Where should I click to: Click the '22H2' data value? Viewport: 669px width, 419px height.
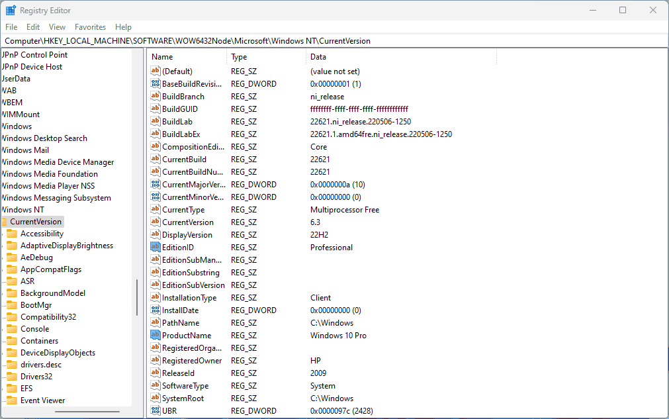click(319, 235)
